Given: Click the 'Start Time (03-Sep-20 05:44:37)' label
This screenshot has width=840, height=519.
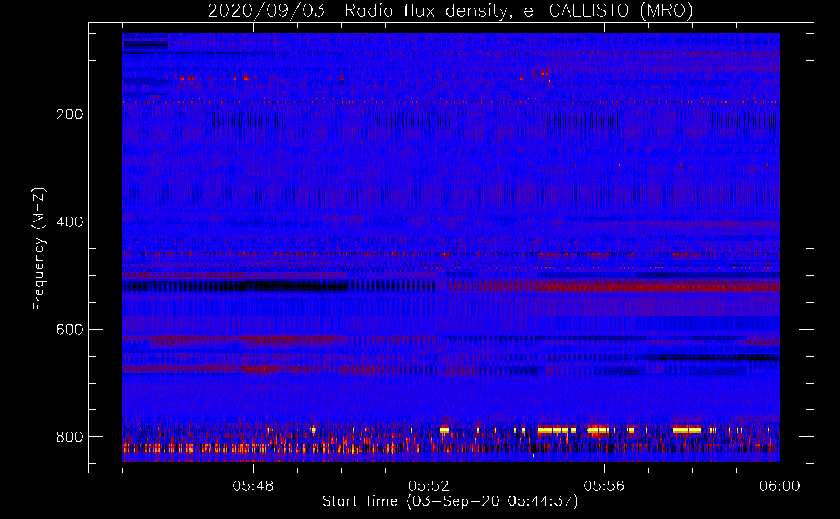Looking at the screenshot, I should pos(450,501).
